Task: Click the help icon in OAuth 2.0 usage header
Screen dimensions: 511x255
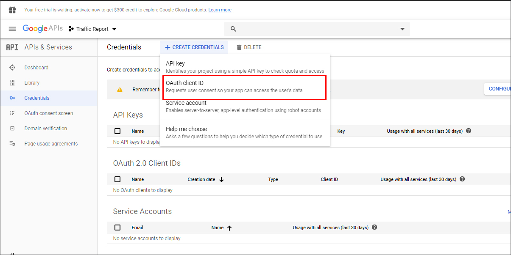Action: point(462,179)
